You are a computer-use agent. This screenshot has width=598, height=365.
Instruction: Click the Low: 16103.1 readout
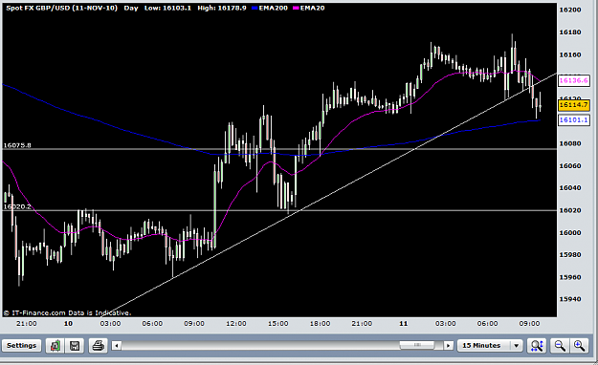pos(167,8)
